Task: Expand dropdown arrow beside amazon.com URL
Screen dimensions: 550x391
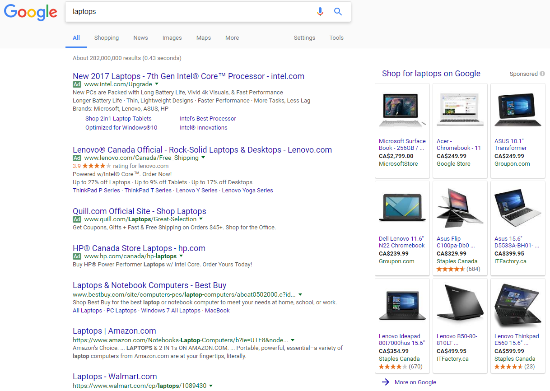Action: [x=293, y=340]
